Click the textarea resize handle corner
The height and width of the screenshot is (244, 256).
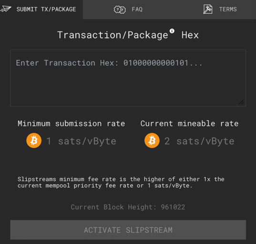(241, 102)
